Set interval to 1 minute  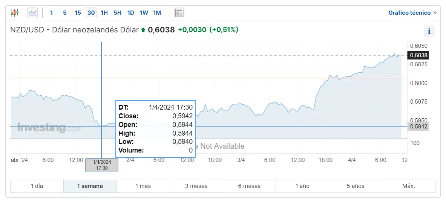click(x=52, y=13)
